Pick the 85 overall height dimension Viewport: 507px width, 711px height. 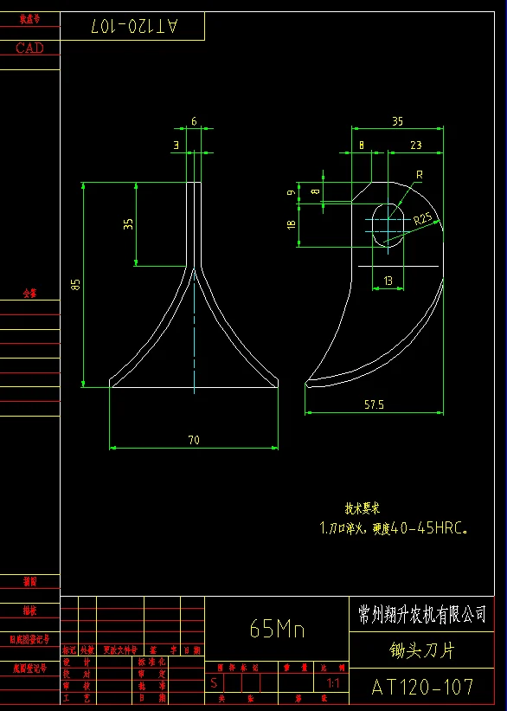[x=76, y=285]
